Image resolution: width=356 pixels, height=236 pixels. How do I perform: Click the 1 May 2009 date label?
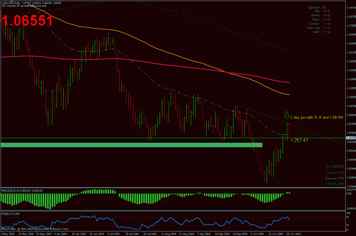coord(7,234)
